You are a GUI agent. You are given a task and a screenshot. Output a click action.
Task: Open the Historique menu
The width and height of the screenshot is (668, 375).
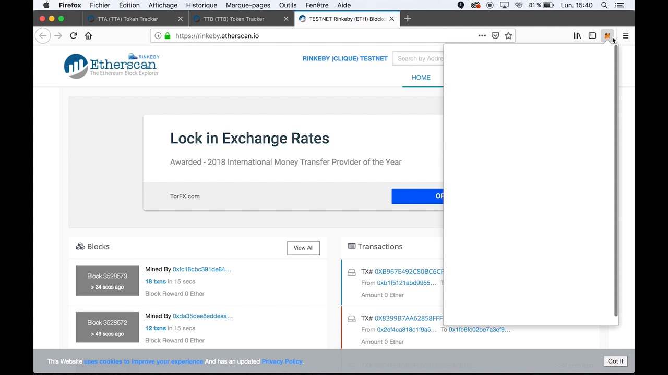coord(201,5)
